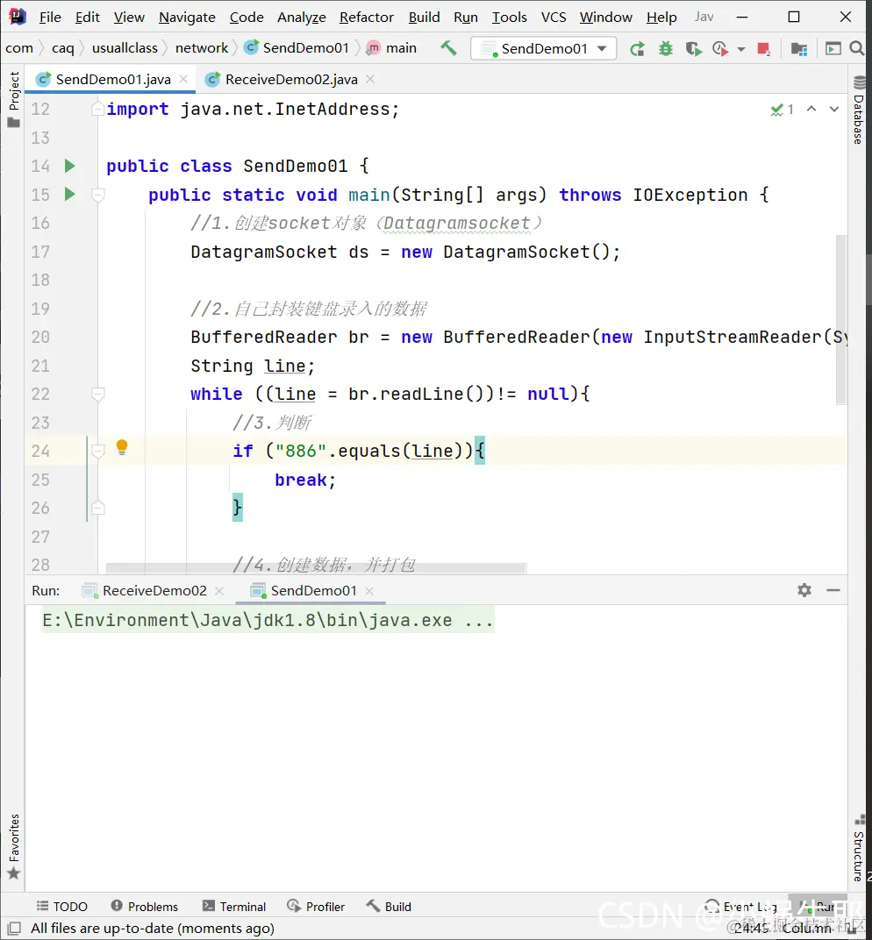This screenshot has height=940, width=872.
Task: Expand the profiler options dropdown arrow
Action: pyautogui.click(x=741, y=49)
